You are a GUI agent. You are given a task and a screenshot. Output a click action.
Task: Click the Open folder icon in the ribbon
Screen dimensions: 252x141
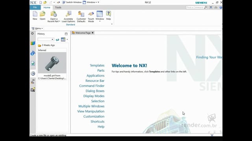tap(43, 14)
